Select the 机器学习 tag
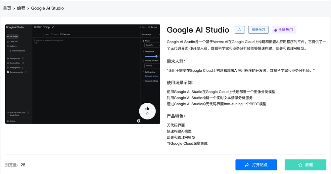 (x=259, y=30)
